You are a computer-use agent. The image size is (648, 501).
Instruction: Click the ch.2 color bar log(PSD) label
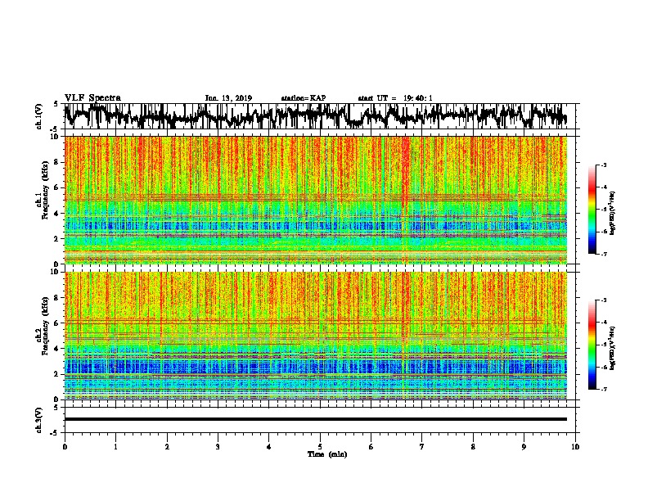coord(612,348)
